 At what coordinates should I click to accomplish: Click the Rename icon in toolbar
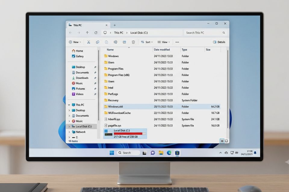click(115, 42)
